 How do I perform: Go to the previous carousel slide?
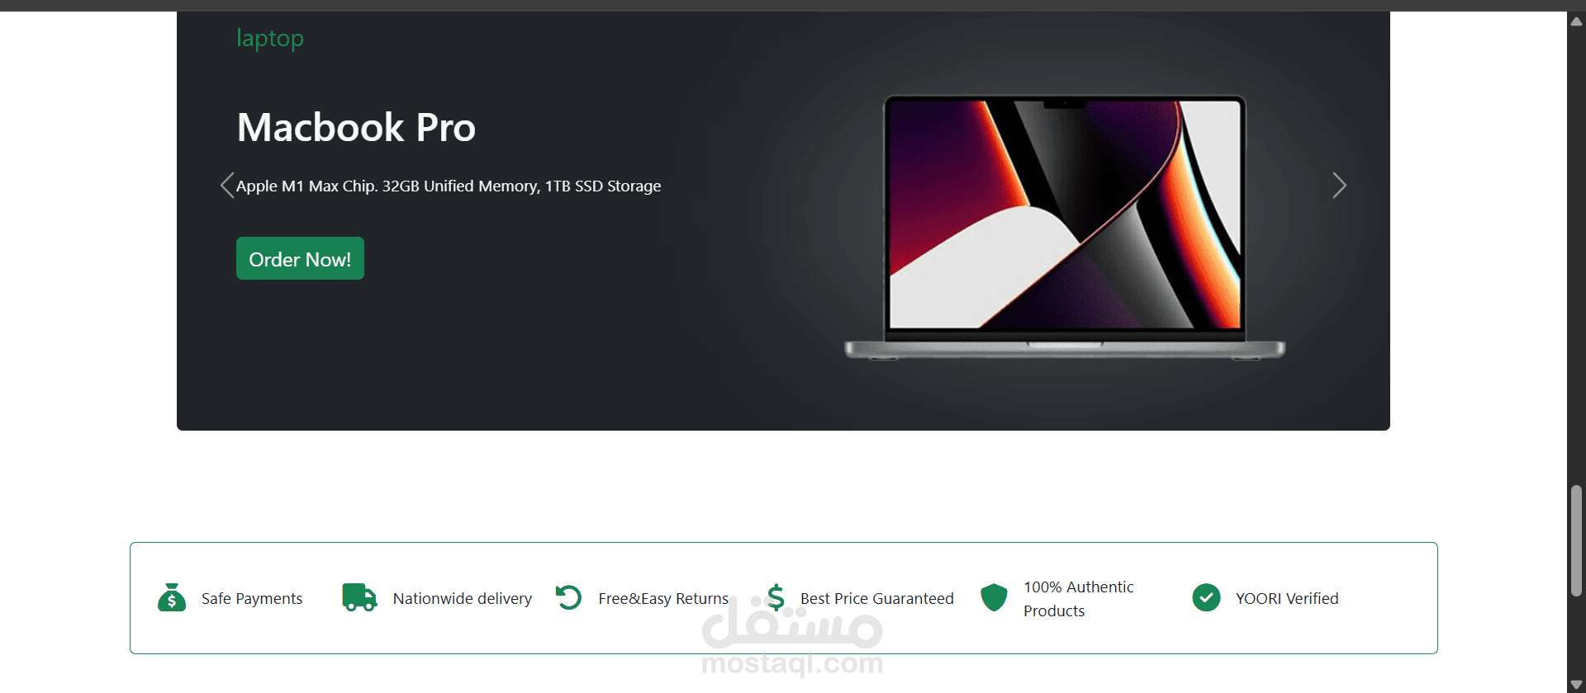point(227,186)
